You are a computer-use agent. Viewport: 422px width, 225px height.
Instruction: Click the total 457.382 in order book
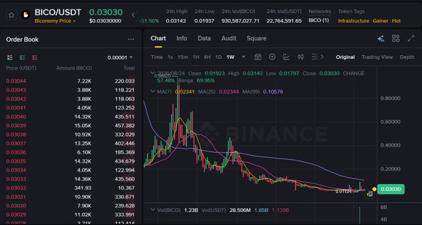click(x=125, y=126)
